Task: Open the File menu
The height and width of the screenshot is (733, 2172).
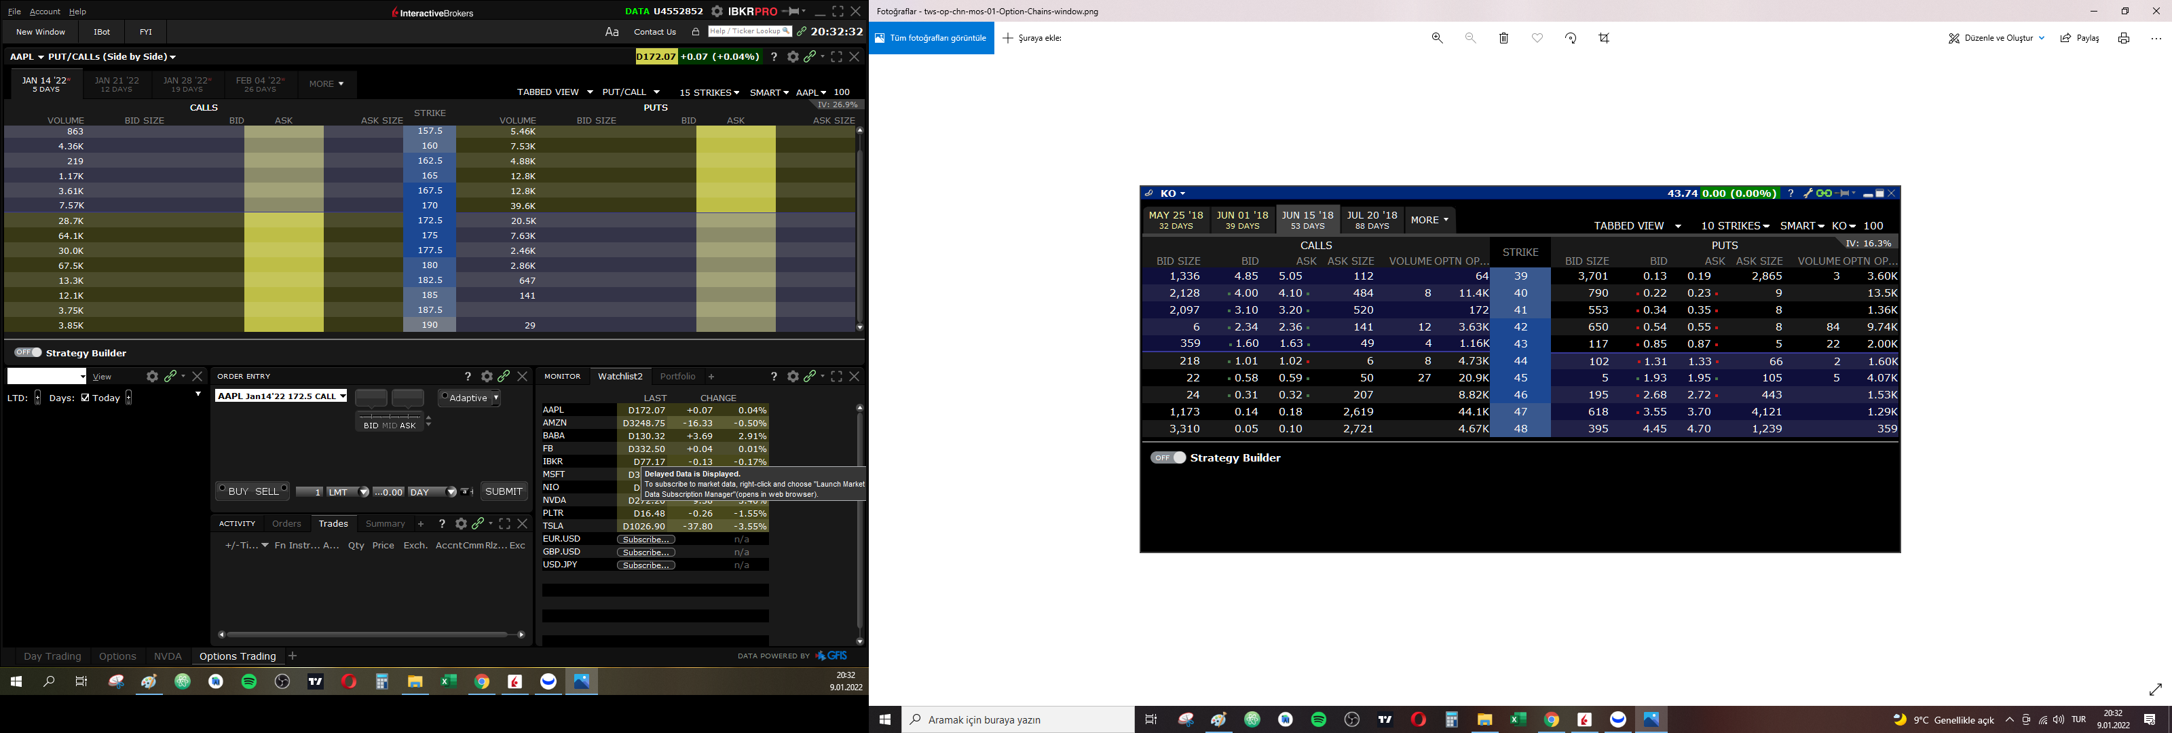Action: [x=14, y=12]
